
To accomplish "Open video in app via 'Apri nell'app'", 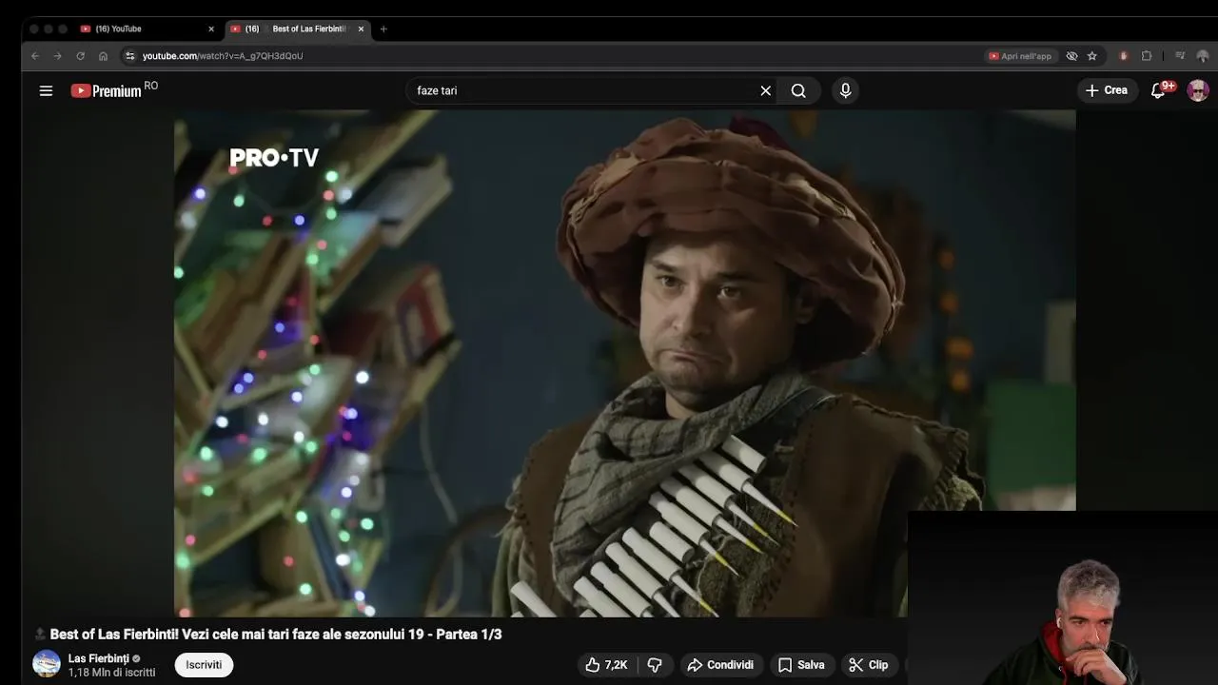I will 1020,56.
